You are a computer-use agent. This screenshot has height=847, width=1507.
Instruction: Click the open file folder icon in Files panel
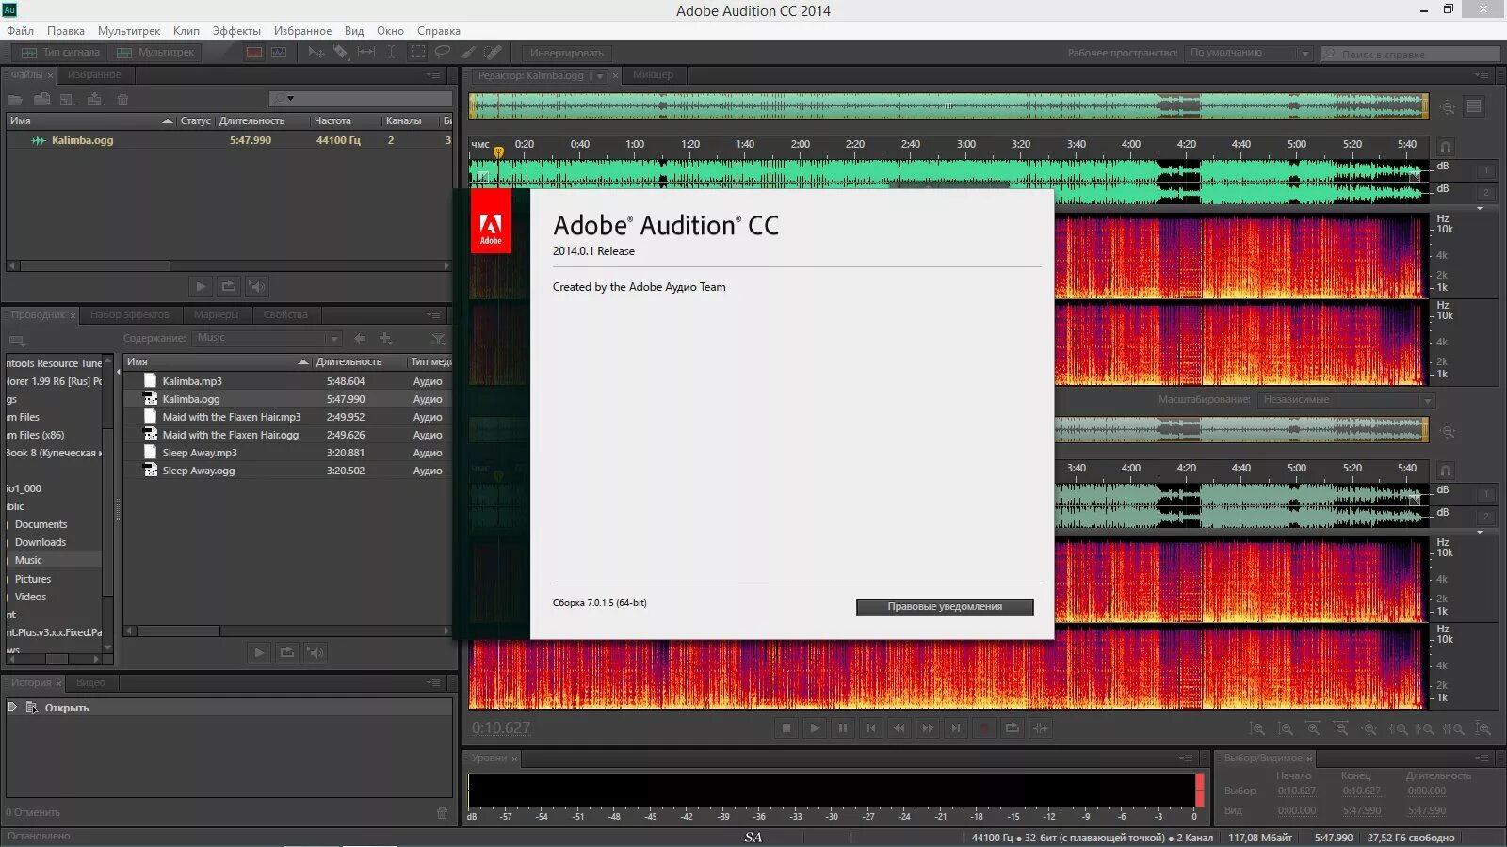point(15,99)
